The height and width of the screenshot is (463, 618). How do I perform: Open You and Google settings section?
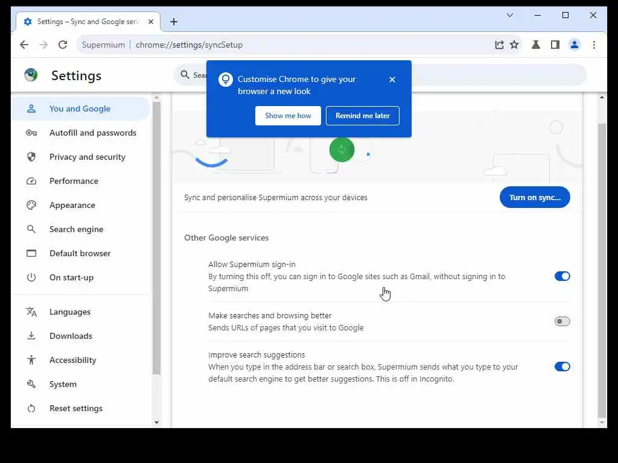tap(81, 109)
